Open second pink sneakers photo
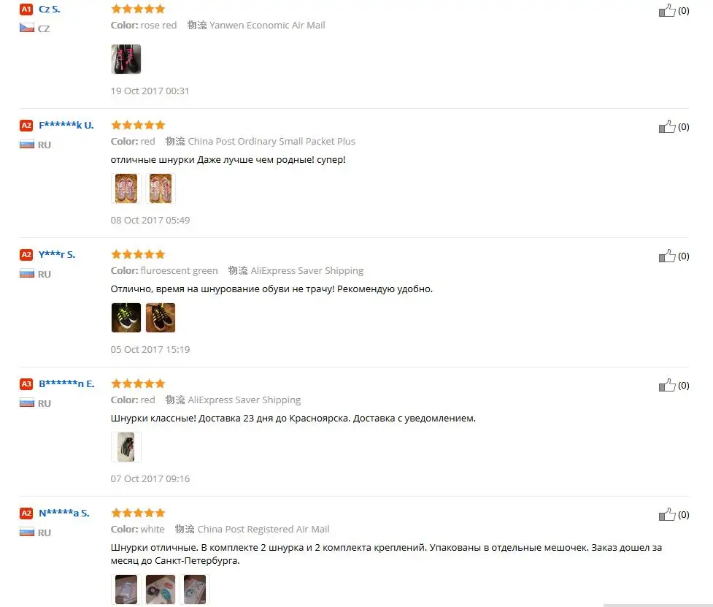The width and height of the screenshot is (713, 607). tap(161, 188)
